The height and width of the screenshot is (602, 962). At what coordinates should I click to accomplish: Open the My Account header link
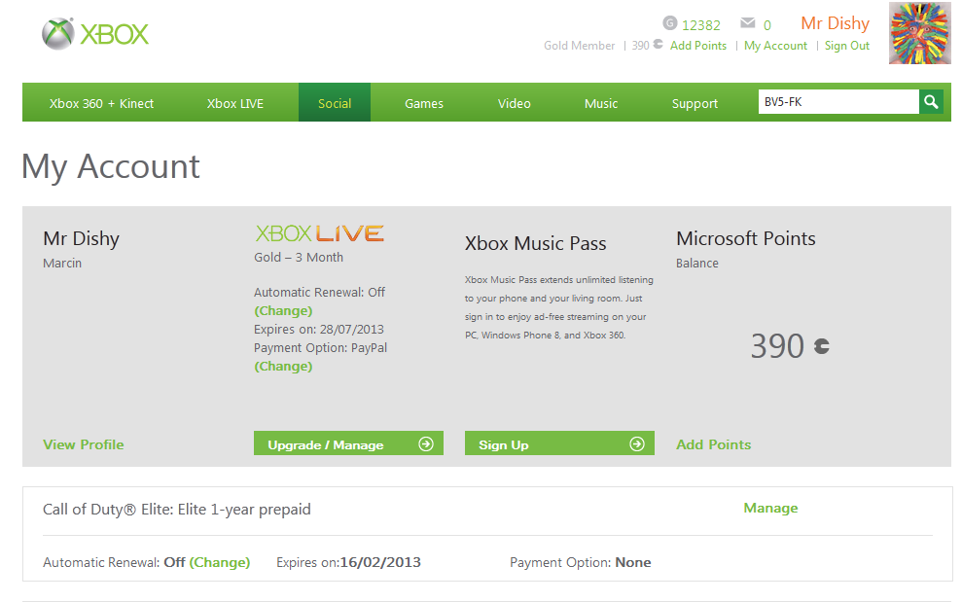[x=775, y=46]
